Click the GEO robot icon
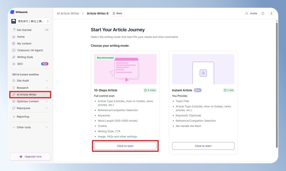Image resolution: width=286 pixels, height=171 pixels. 14,64
